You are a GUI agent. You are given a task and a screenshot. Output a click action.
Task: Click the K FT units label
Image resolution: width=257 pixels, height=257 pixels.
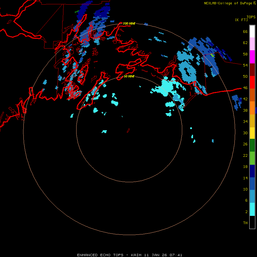pyautogui.click(x=241, y=20)
